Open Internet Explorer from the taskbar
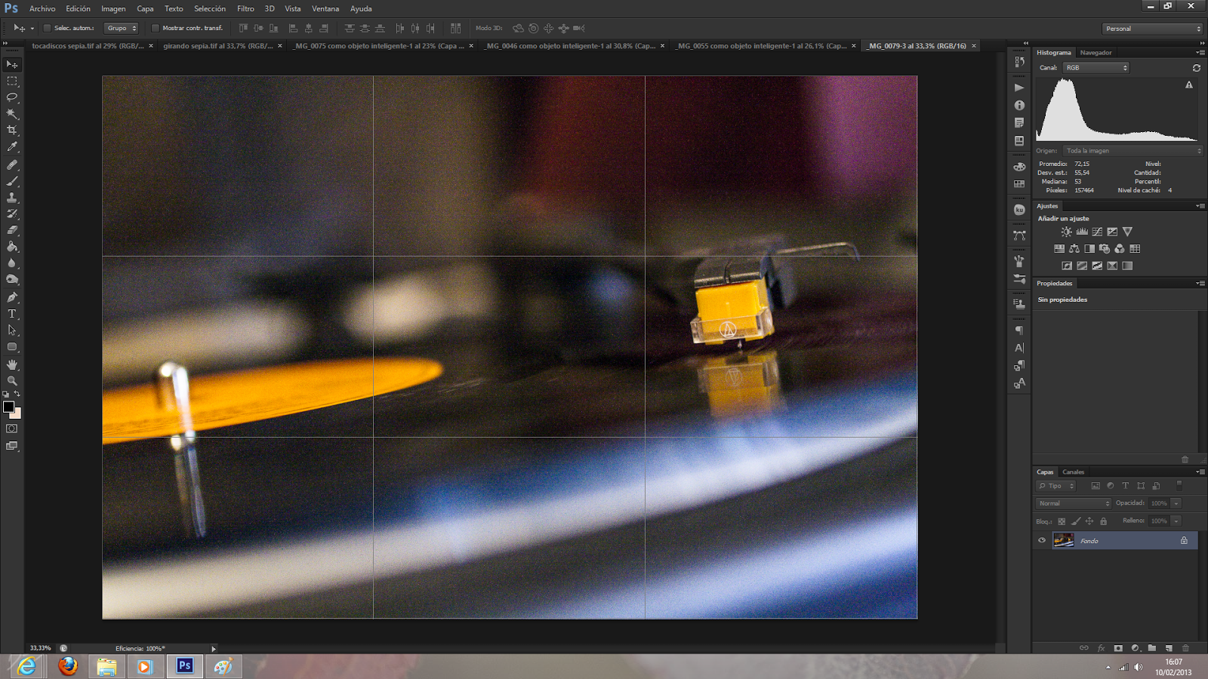Viewport: 1208px width, 679px height. click(x=28, y=666)
